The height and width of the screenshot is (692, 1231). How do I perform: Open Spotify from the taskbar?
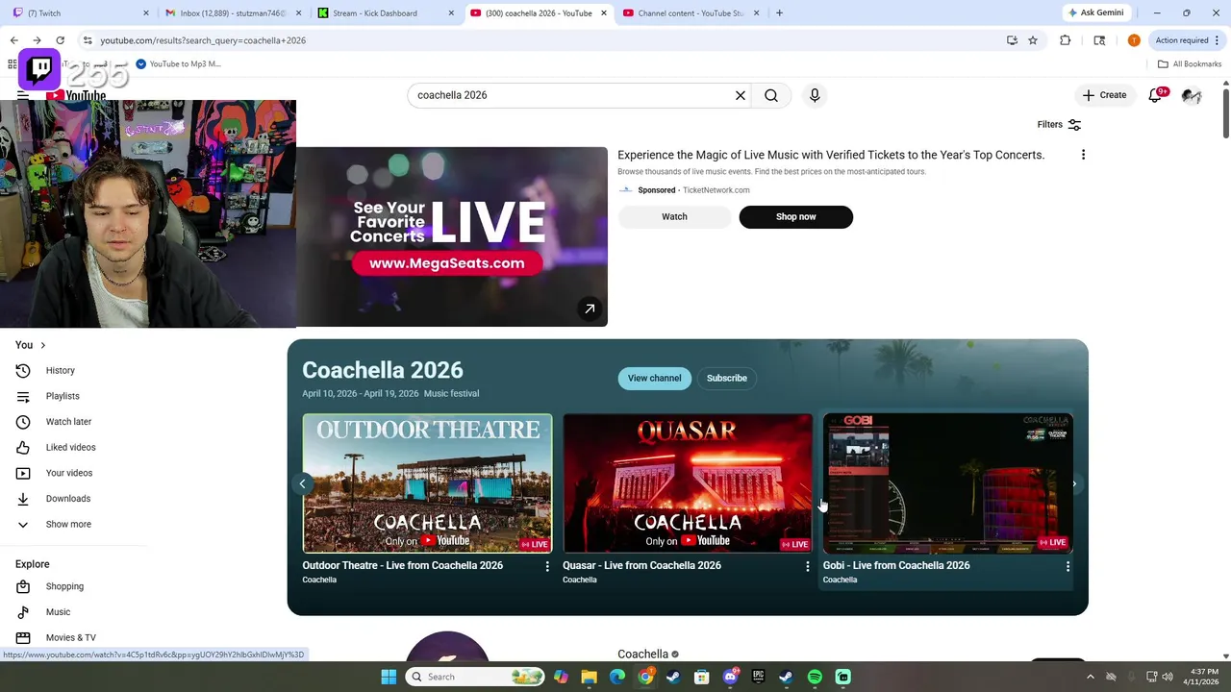815,677
